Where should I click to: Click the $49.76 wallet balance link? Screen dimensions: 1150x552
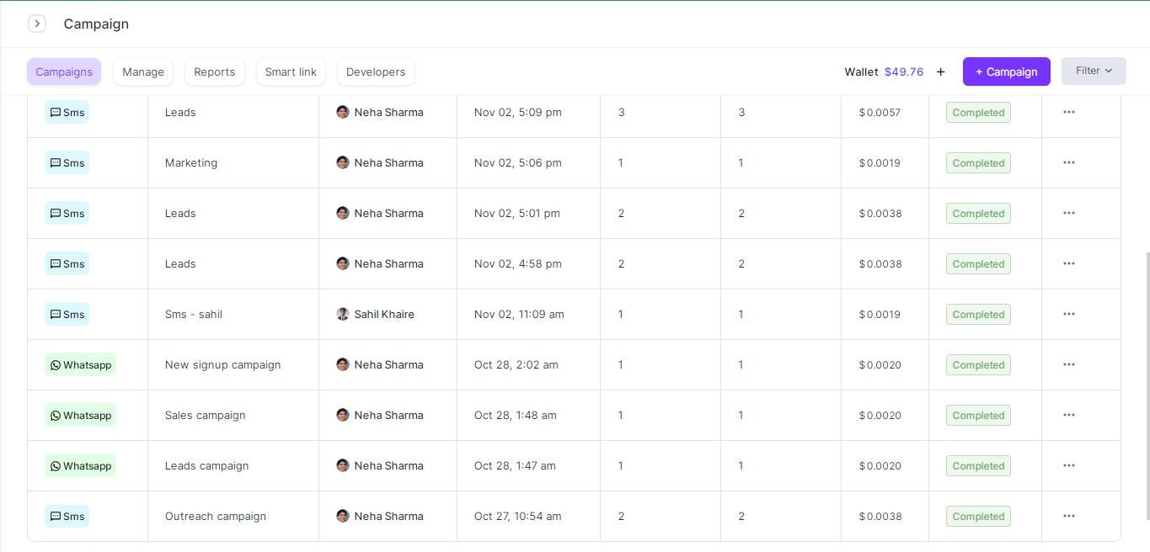pyautogui.click(x=904, y=72)
